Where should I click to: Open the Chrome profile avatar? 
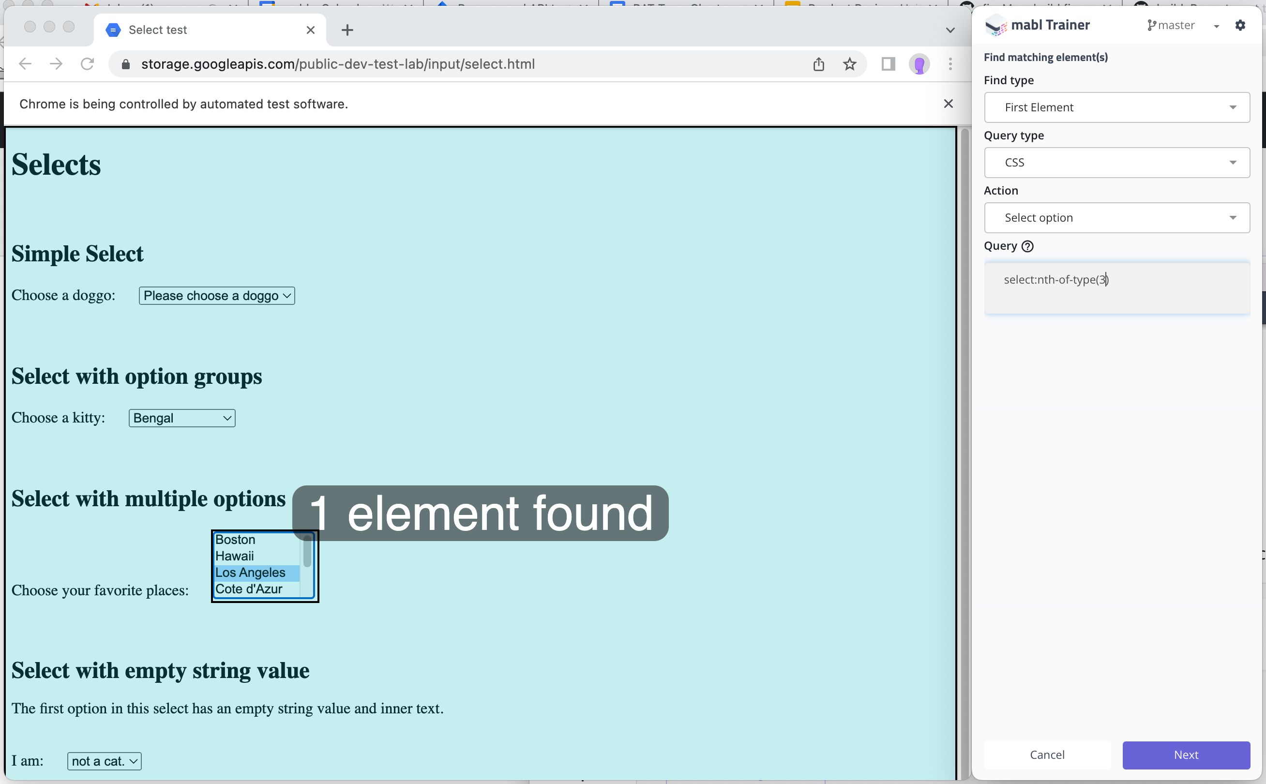click(x=919, y=64)
